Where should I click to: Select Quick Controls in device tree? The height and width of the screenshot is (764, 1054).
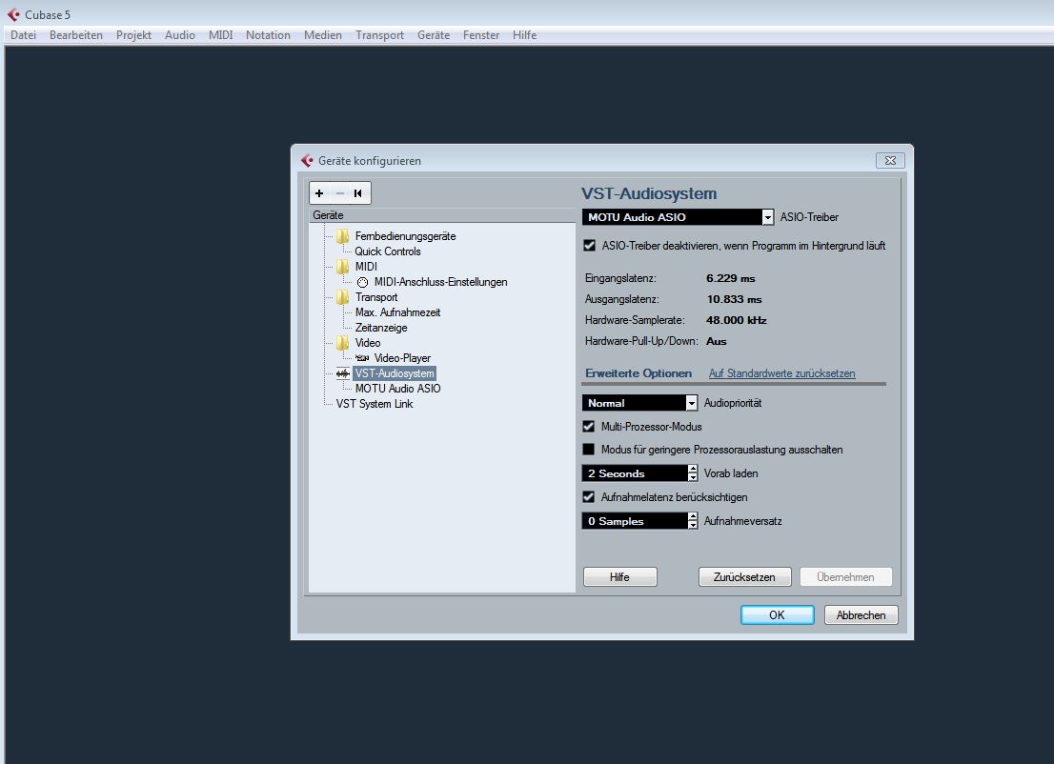[x=388, y=251]
